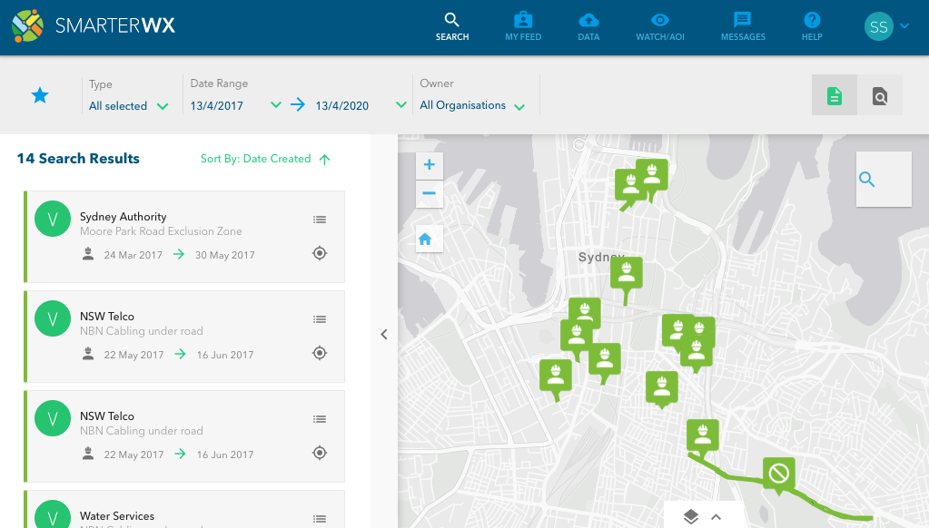929x528 pixels.
Task: Open the map layers icon
Action: [691, 517]
